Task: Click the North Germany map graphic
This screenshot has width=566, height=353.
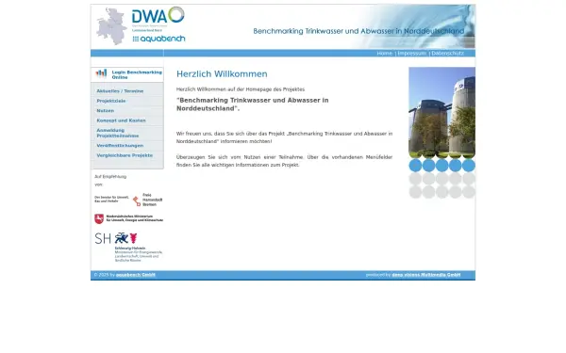Action: point(111,26)
